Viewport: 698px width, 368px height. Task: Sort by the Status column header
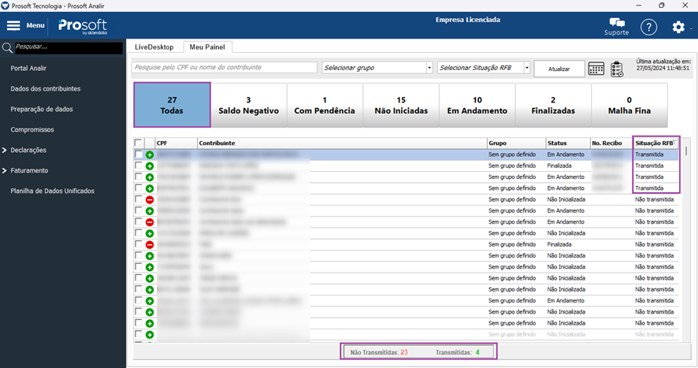click(x=568, y=143)
